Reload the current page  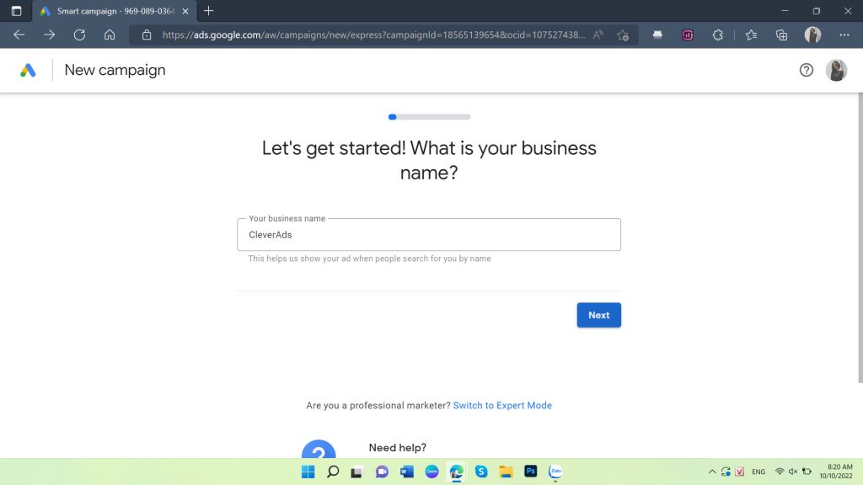pyautogui.click(x=79, y=35)
